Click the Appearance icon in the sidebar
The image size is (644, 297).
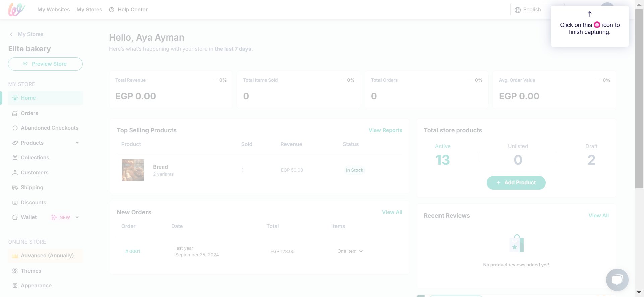click(x=15, y=286)
